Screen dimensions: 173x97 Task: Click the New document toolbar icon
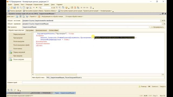[x=8, y=8]
